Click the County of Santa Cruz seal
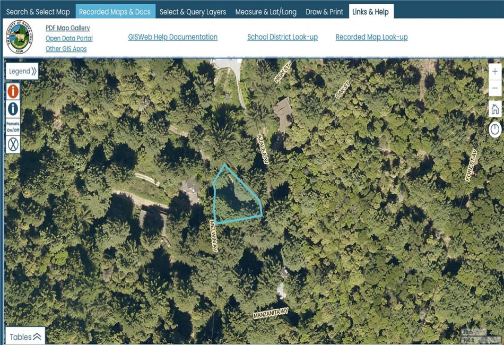 (19, 37)
